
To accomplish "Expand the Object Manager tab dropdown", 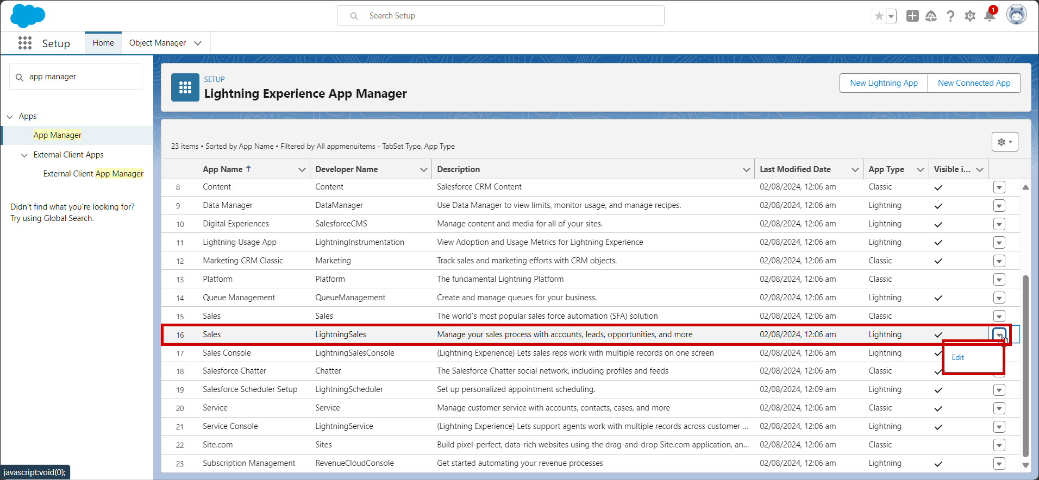I will 198,43.
